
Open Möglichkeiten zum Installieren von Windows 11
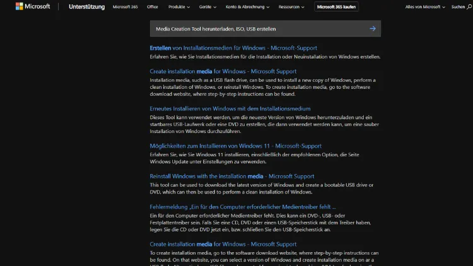click(x=236, y=146)
